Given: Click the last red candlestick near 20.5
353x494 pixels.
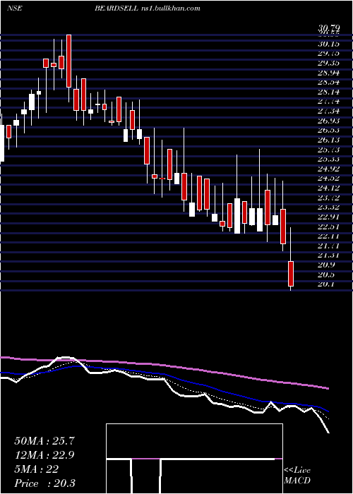Looking at the screenshot, I should (x=291, y=274).
